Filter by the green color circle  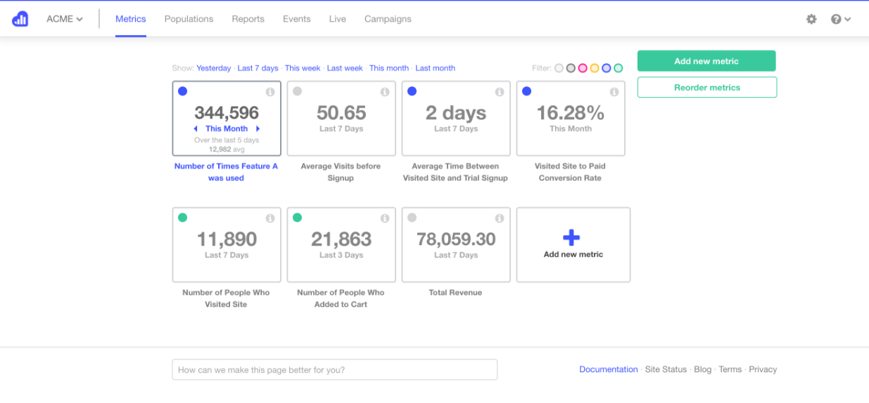619,68
